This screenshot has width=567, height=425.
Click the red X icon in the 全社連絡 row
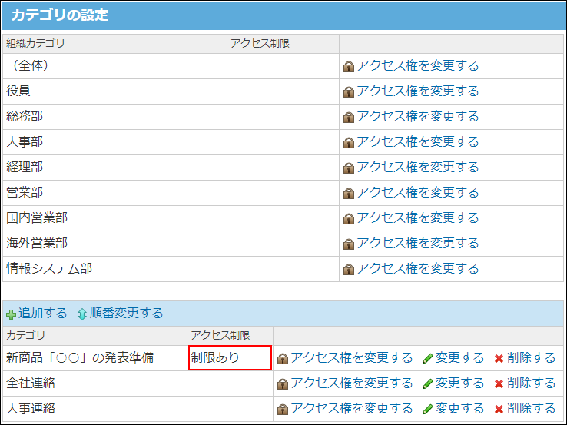(499, 383)
